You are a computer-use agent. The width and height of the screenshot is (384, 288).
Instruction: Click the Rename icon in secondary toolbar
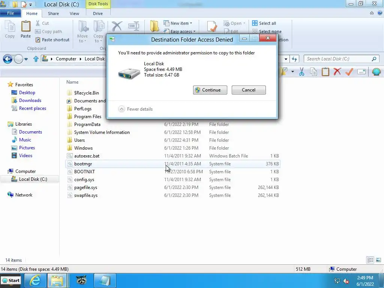point(361,72)
